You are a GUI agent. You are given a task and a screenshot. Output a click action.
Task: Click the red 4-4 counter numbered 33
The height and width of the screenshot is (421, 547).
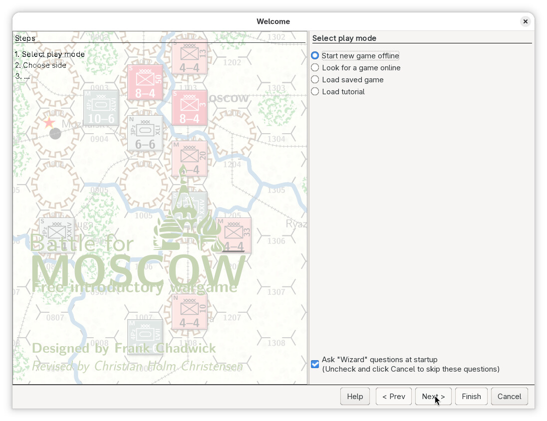pos(234,235)
